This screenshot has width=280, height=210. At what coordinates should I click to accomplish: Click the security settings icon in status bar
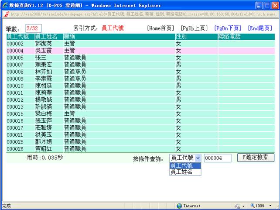point(237,206)
